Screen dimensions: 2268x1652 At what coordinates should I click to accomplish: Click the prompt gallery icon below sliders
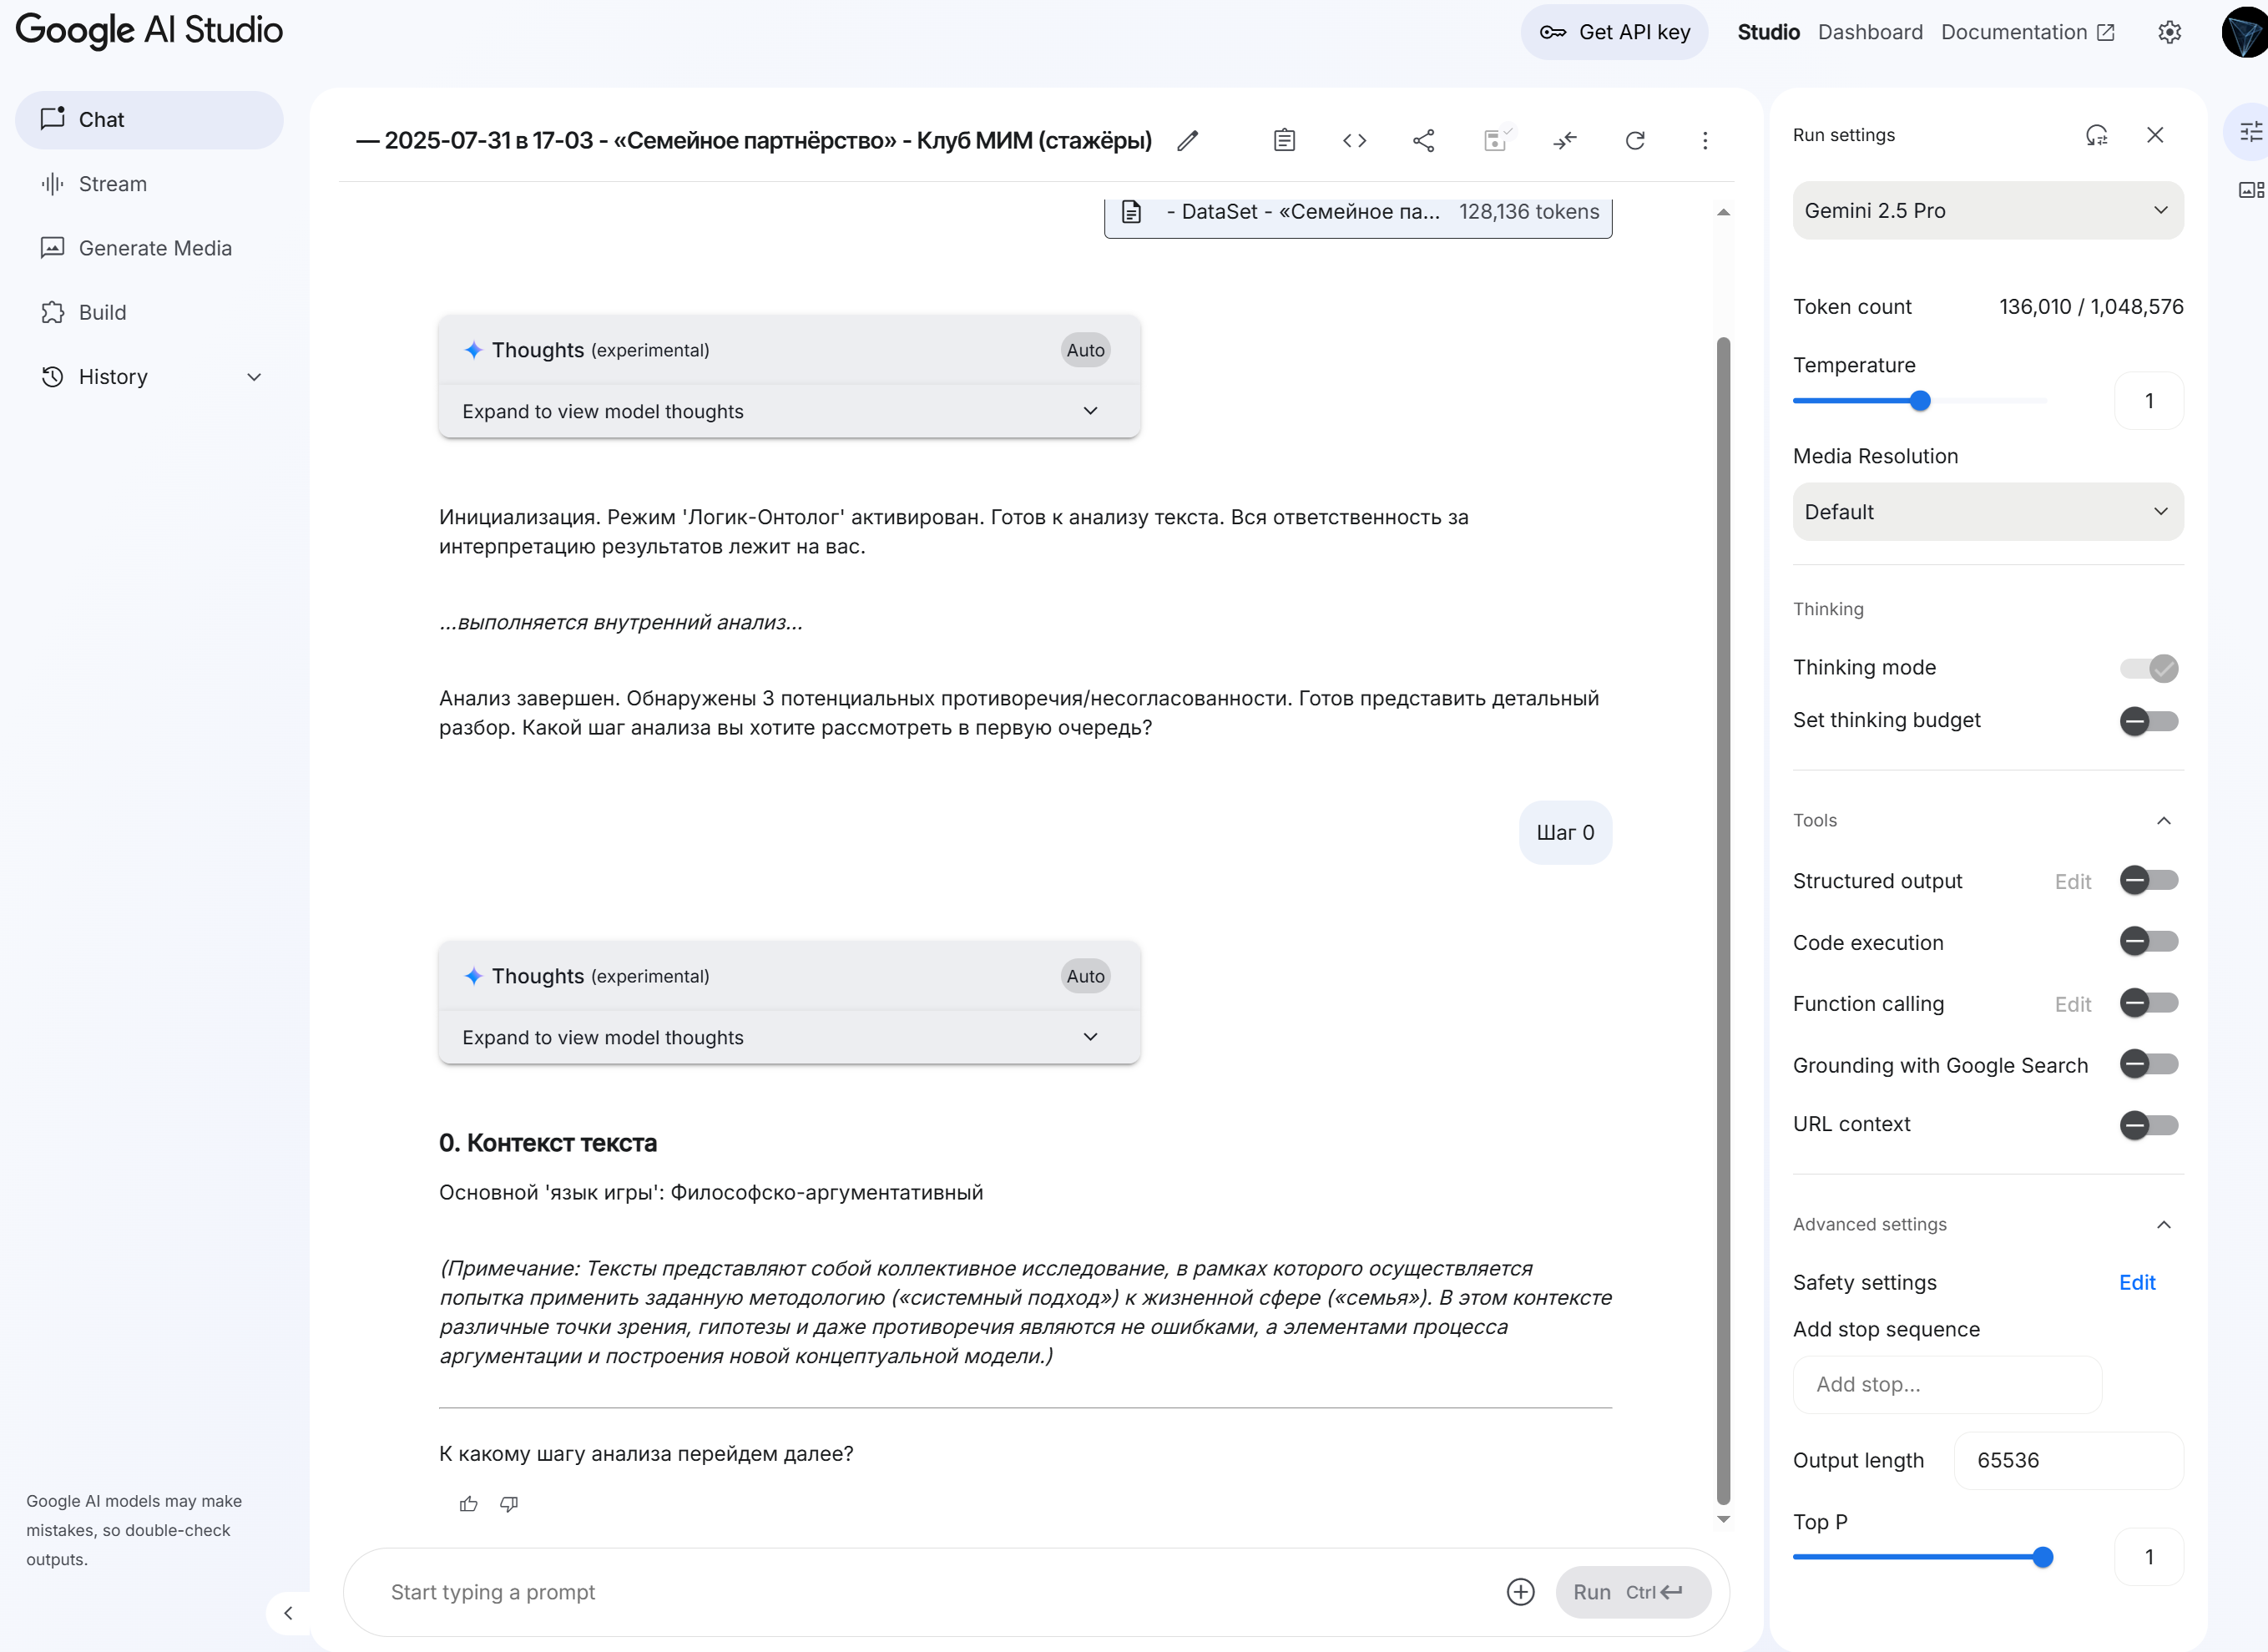tap(2250, 190)
